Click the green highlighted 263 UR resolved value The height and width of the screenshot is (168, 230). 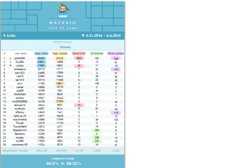click(97, 130)
